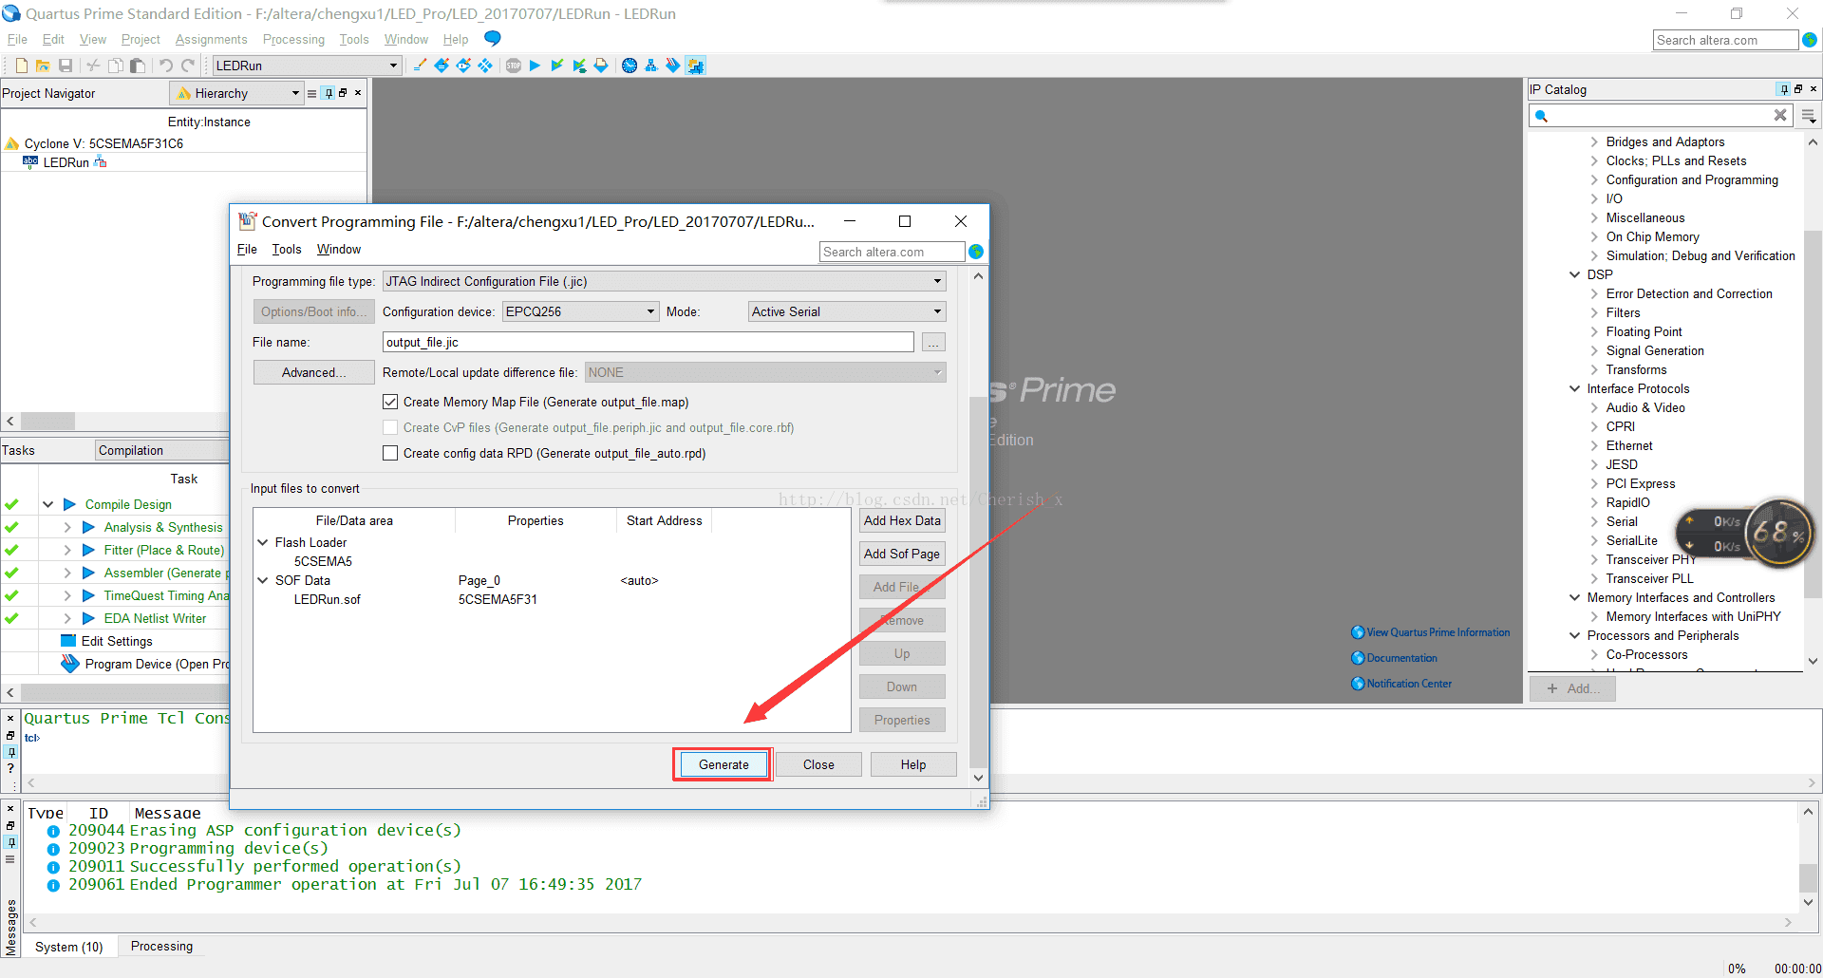Click the Generate button
Screen dimensions: 1823x978
coord(724,764)
